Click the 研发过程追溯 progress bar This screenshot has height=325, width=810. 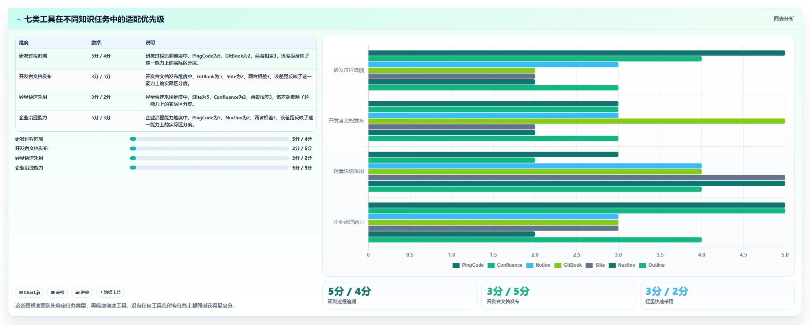point(209,139)
